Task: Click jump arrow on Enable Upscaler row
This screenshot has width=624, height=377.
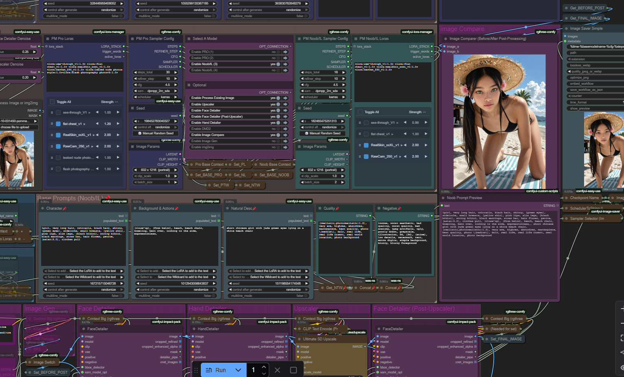Action: (286, 104)
